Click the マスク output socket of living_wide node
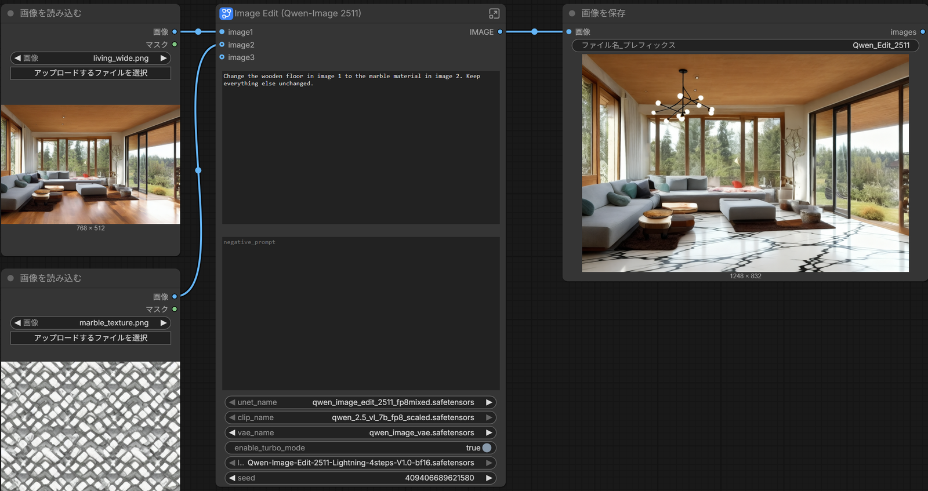 175,45
